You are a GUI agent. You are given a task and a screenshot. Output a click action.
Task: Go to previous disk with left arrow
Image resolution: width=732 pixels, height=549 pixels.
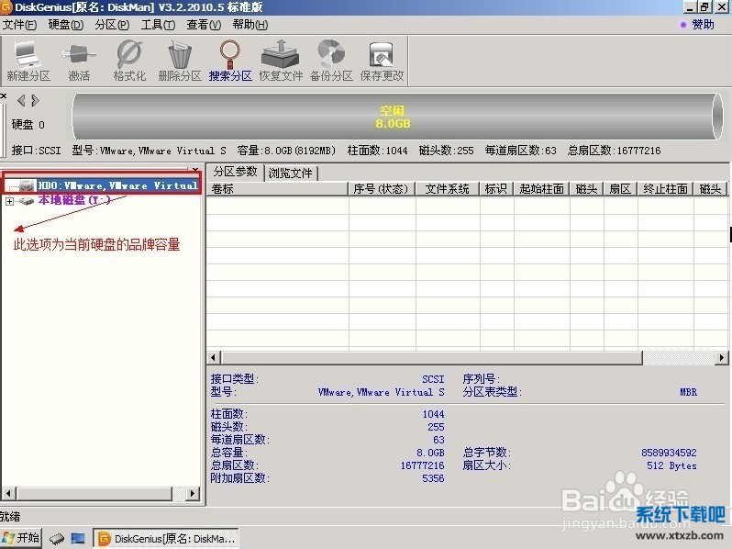pos(21,100)
